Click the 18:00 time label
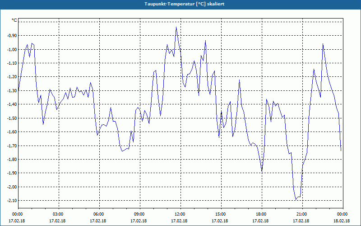 [260, 214]
